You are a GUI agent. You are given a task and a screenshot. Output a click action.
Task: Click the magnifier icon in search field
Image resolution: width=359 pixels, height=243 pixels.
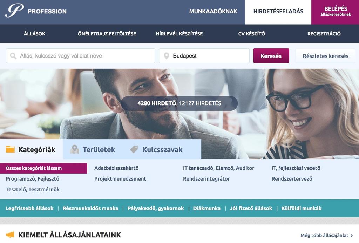coord(13,56)
